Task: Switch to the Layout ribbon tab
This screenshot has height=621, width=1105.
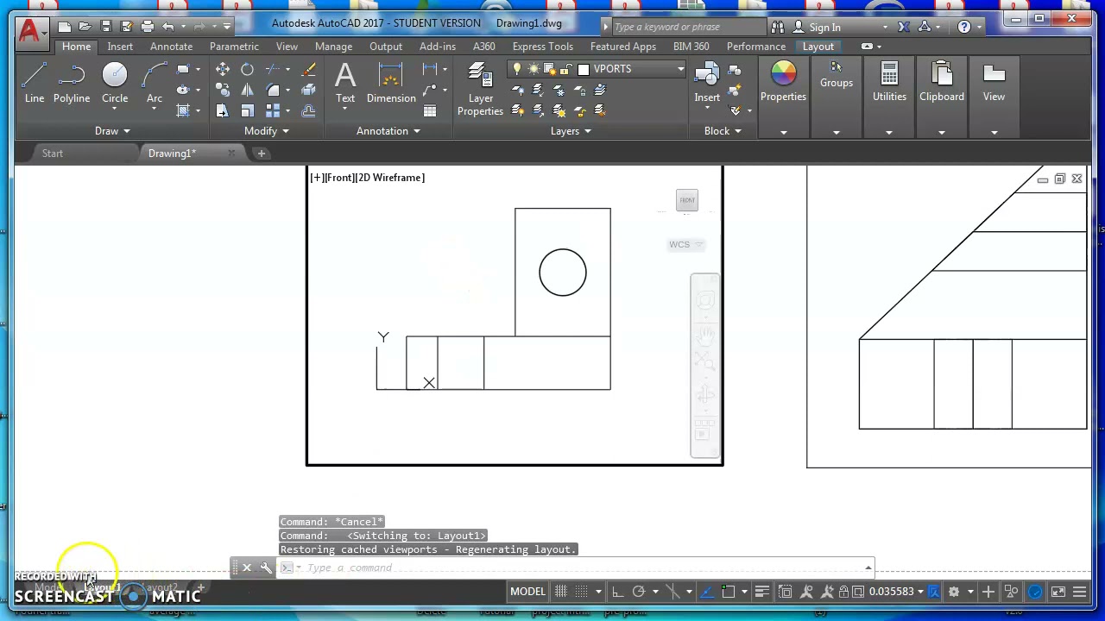Action: 818,47
